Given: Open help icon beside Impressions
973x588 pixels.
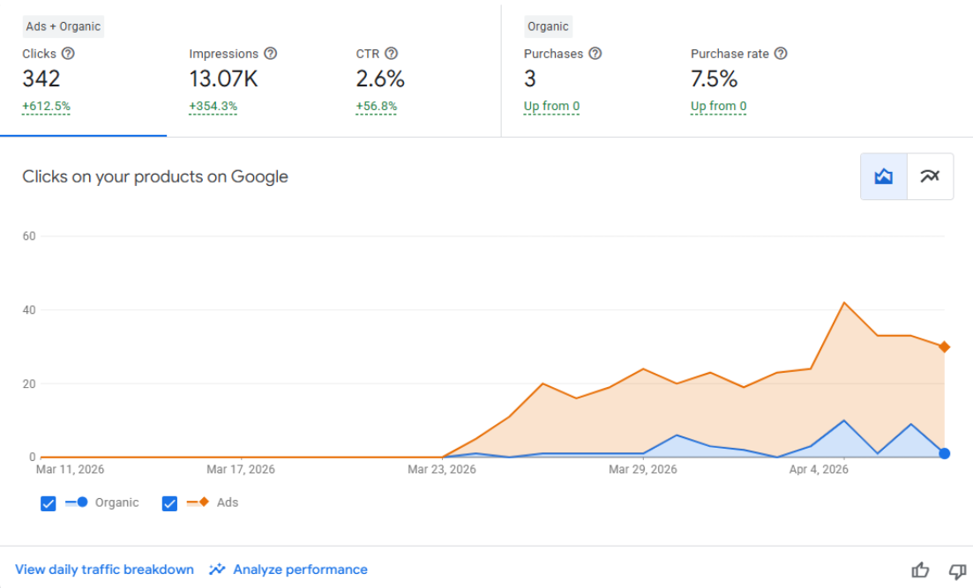Looking at the screenshot, I should 271,54.
